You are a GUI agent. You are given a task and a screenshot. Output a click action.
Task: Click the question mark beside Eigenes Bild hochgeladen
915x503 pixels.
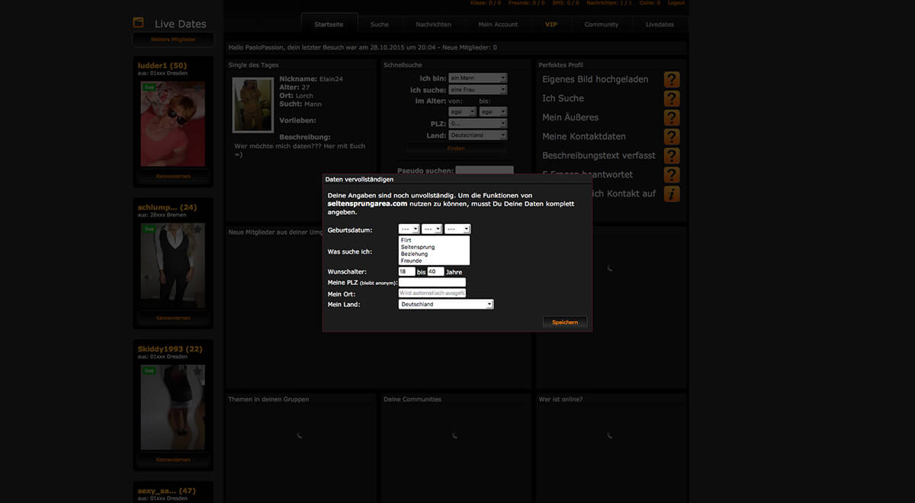coord(672,79)
